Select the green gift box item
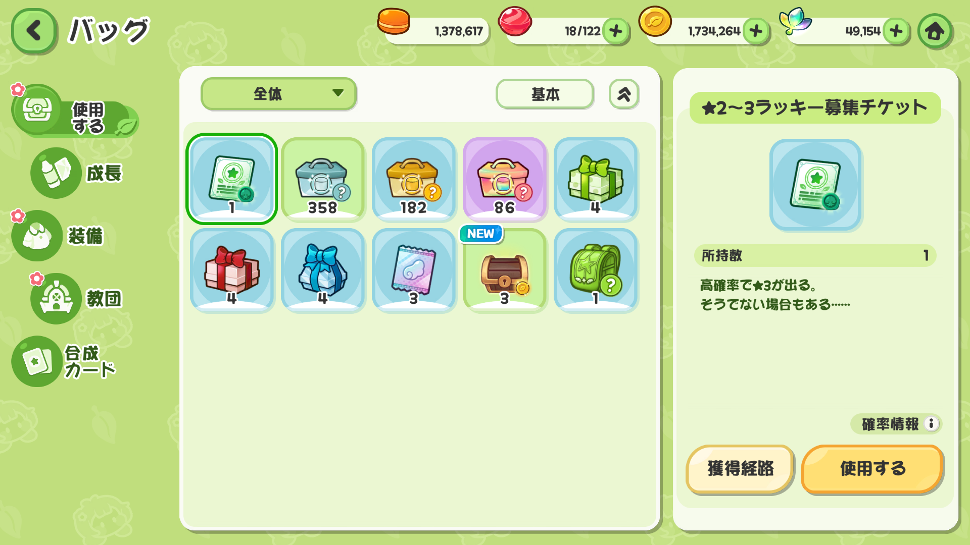Image resolution: width=970 pixels, height=545 pixels. [596, 179]
